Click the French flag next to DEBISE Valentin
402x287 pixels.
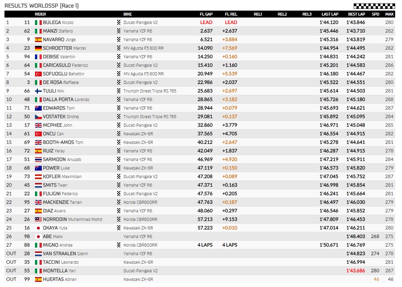(x=38, y=57)
